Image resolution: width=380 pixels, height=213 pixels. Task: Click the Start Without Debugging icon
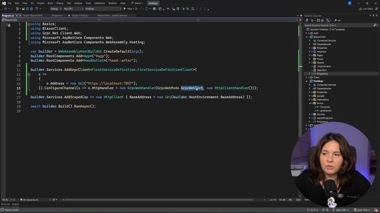point(137,9)
